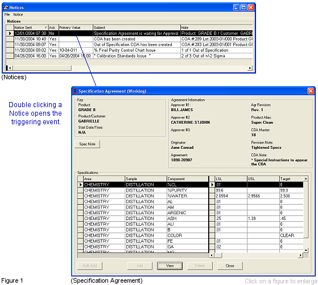The image size is (318, 285).
Task: Click the disabled Delete button
Action: tap(200, 266)
